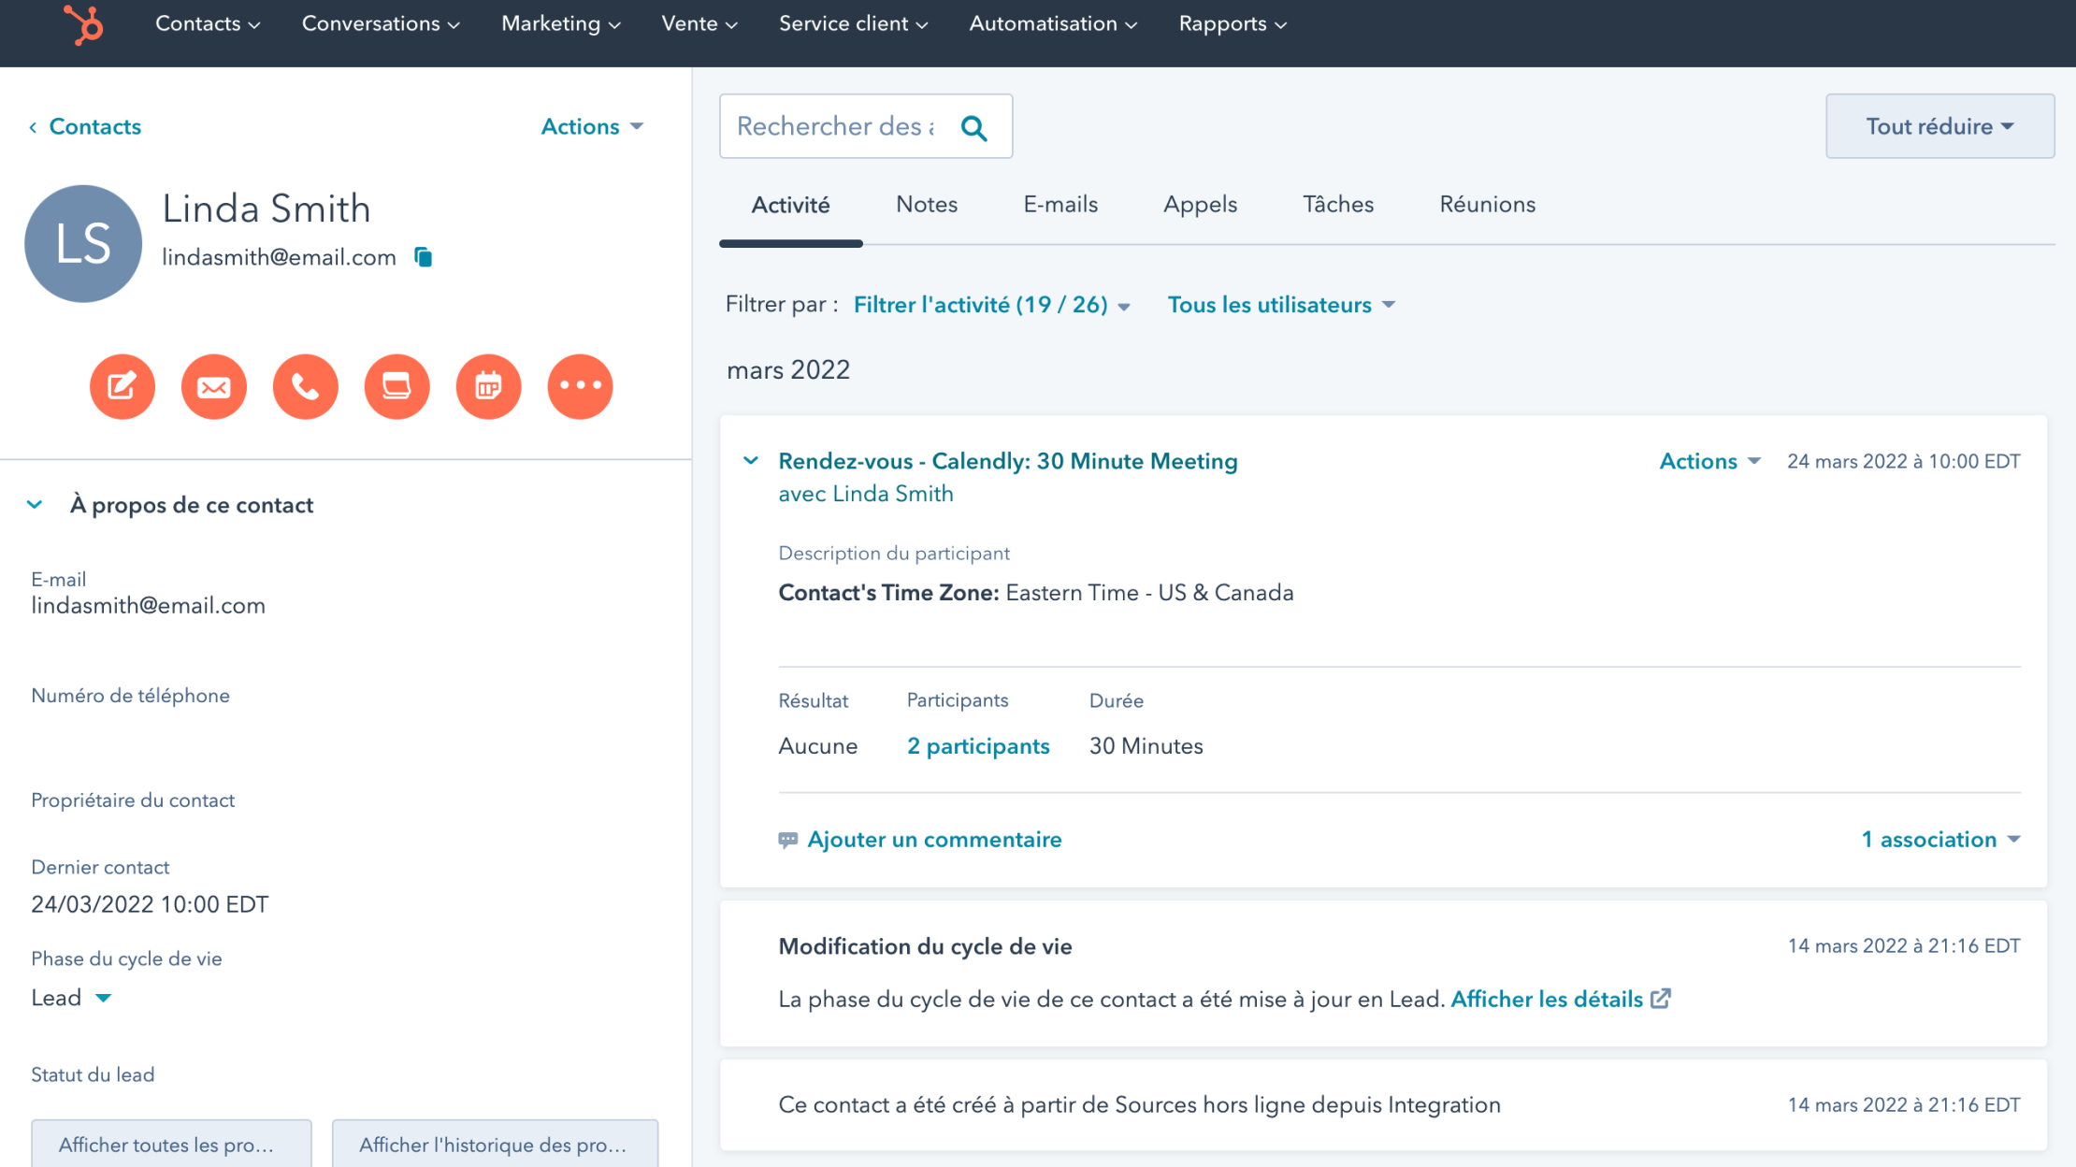Open external link icon beside Afficher les détails
Screen dimensions: 2076x1167
[x=1661, y=999]
